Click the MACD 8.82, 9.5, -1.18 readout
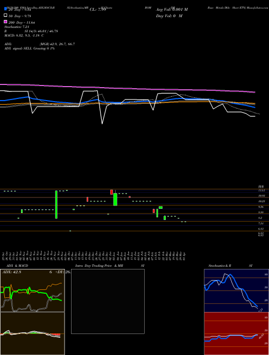 24,35
